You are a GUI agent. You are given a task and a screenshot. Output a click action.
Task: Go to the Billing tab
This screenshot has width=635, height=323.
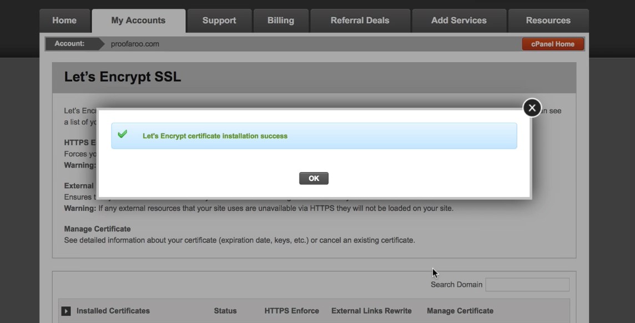click(x=281, y=21)
